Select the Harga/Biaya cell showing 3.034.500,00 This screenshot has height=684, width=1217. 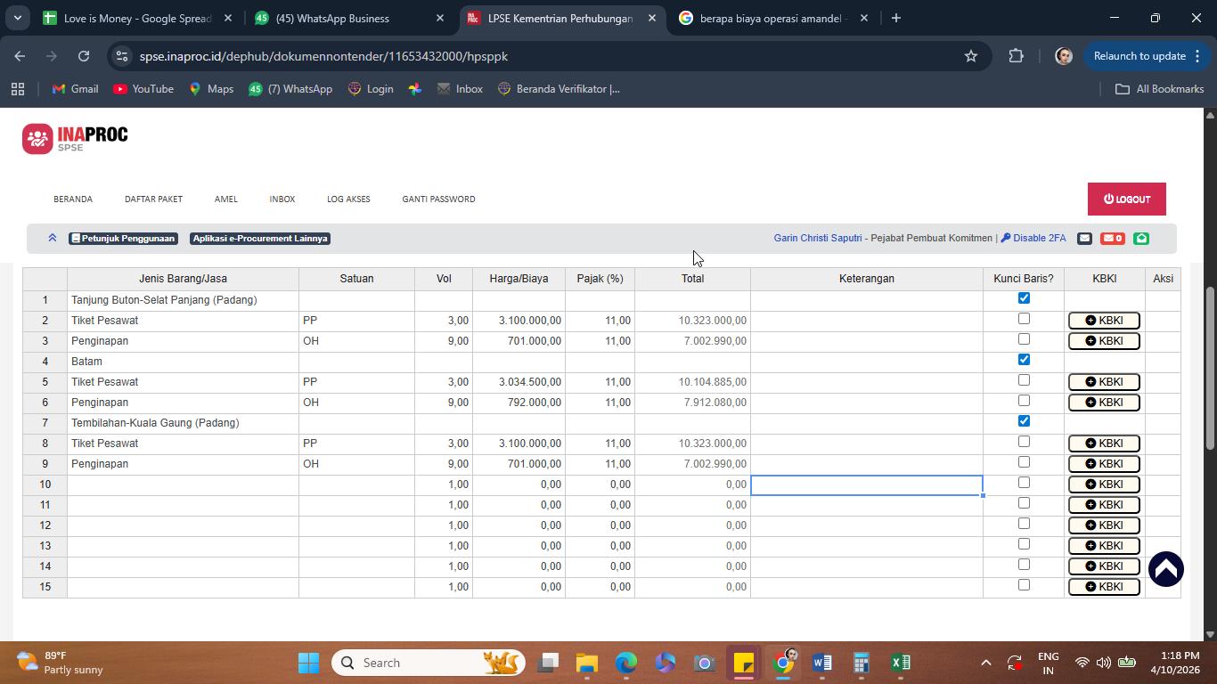tap(519, 382)
